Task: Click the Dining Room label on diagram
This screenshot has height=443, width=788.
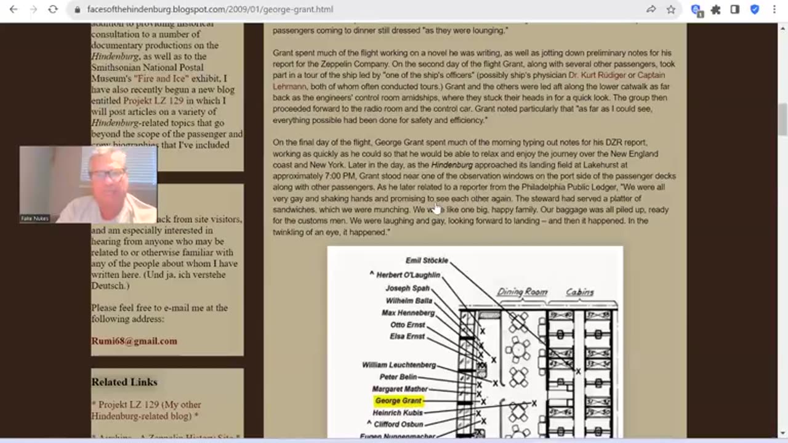Action: 522,292
